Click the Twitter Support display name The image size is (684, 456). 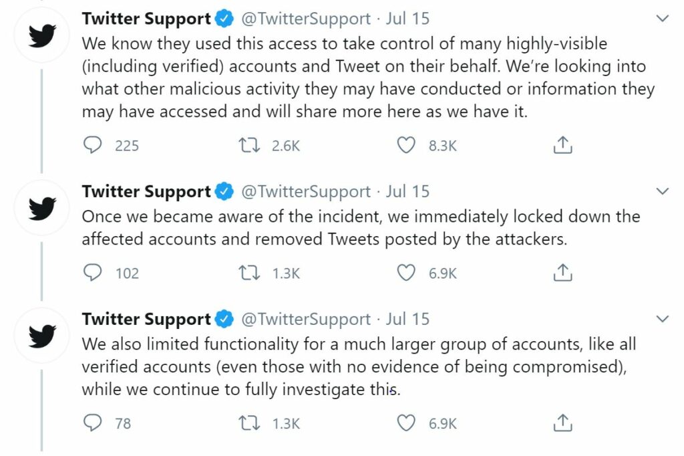[x=147, y=18]
